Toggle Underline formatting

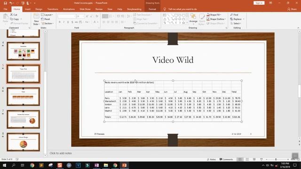click(68, 22)
